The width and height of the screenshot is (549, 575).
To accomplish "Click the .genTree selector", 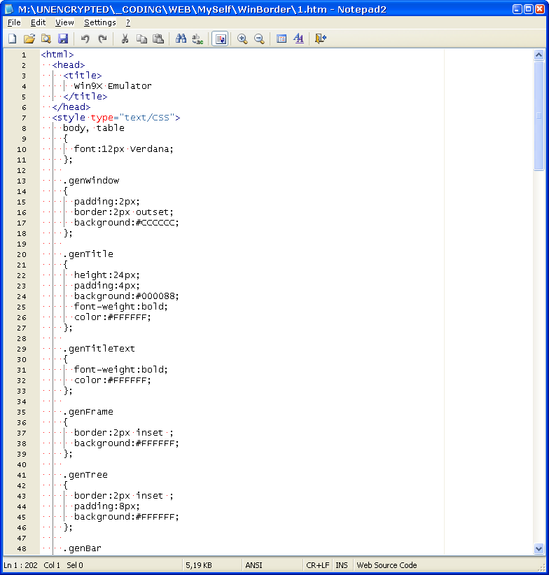I will [x=85, y=475].
